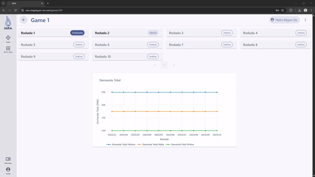This screenshot has width=315, height=177.
Task: Toggle the Demanda Total Média legend series
Action: 150,144
